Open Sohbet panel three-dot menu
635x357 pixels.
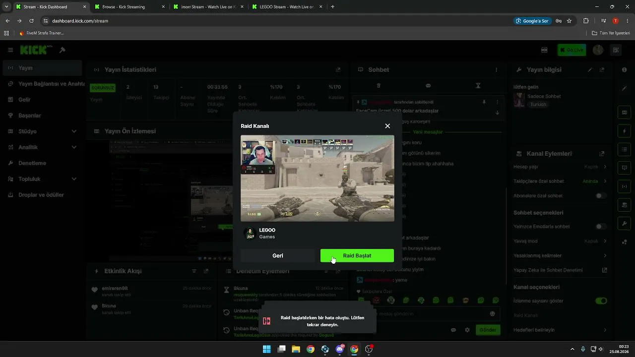click(x=496, y=70)
